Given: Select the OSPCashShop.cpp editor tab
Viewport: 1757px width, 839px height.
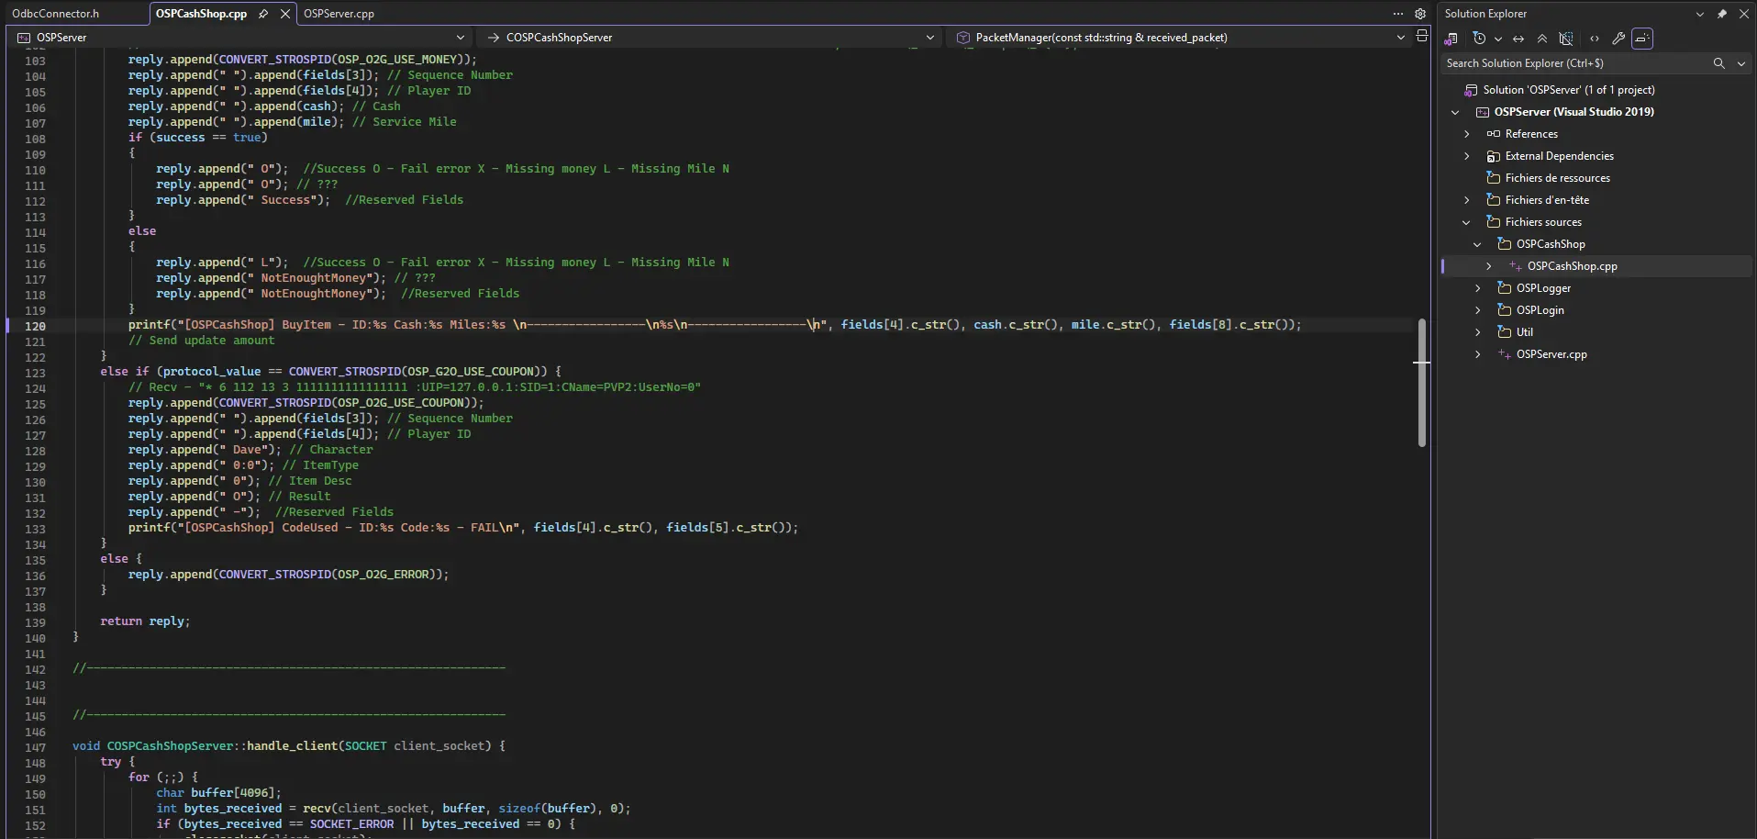Looking at the screenshot, I should click(201, 14).
